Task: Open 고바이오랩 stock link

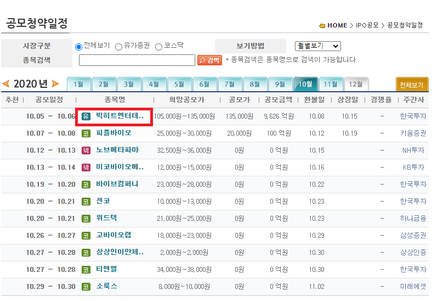Action: coord(113,235)
